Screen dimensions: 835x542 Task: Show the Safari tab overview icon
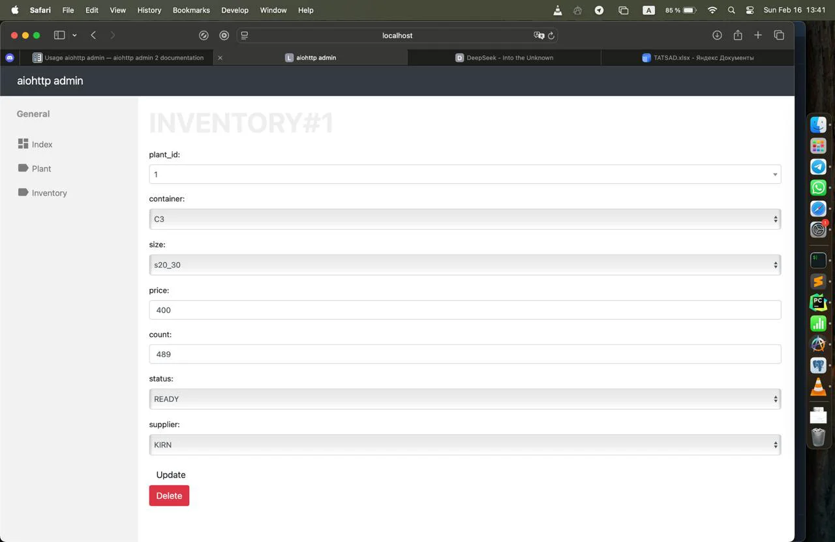pyautogui.click(x=779, y=35)
